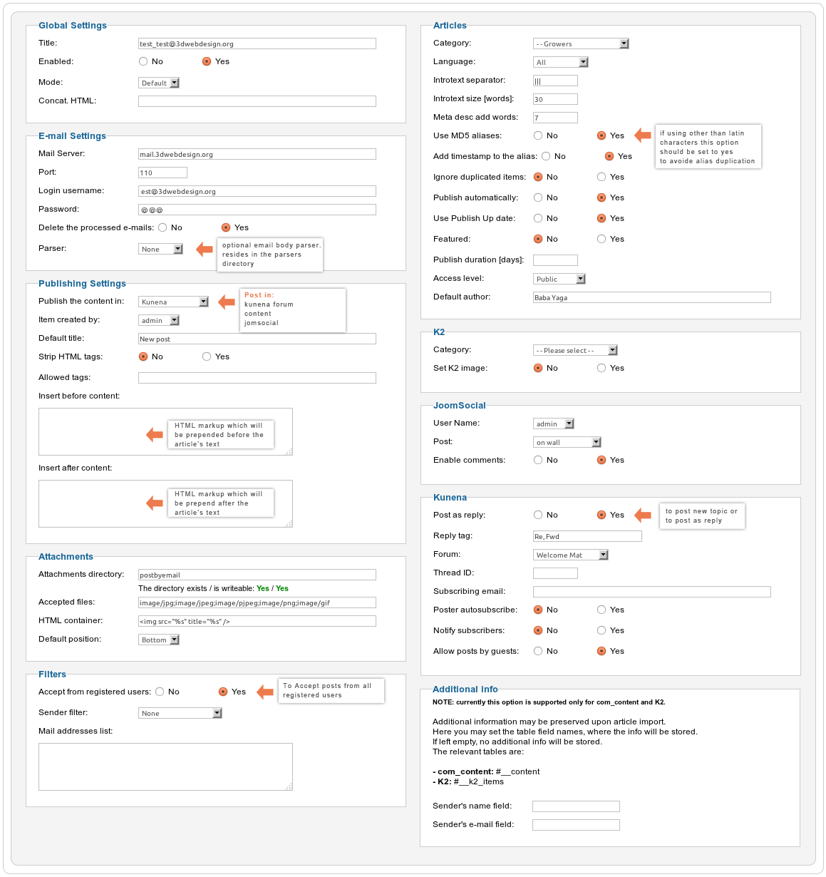
Task: Enable Poster autosubscribe with Yes
Action: (602, 610)
